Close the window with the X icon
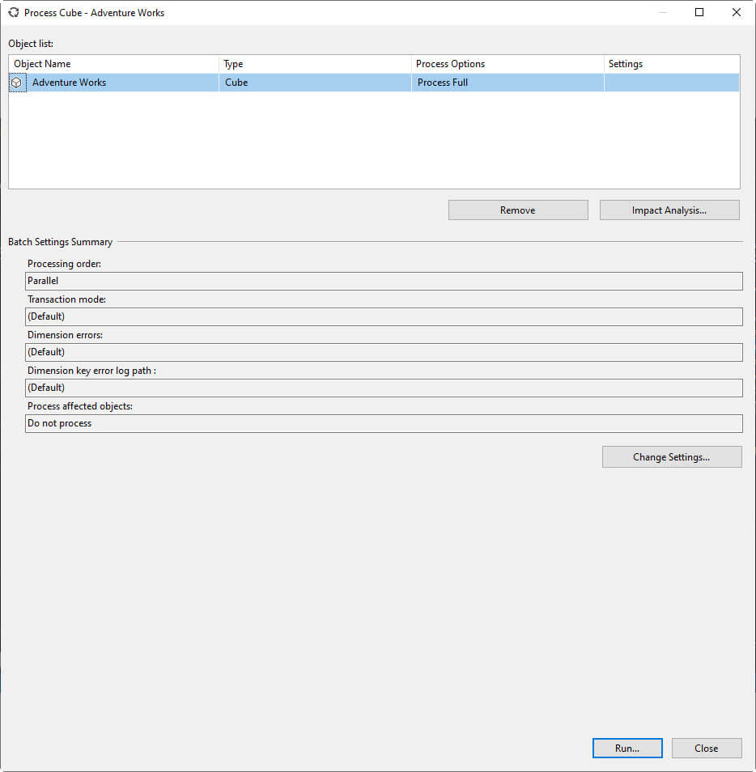756x772 pixels. (737, 12)
